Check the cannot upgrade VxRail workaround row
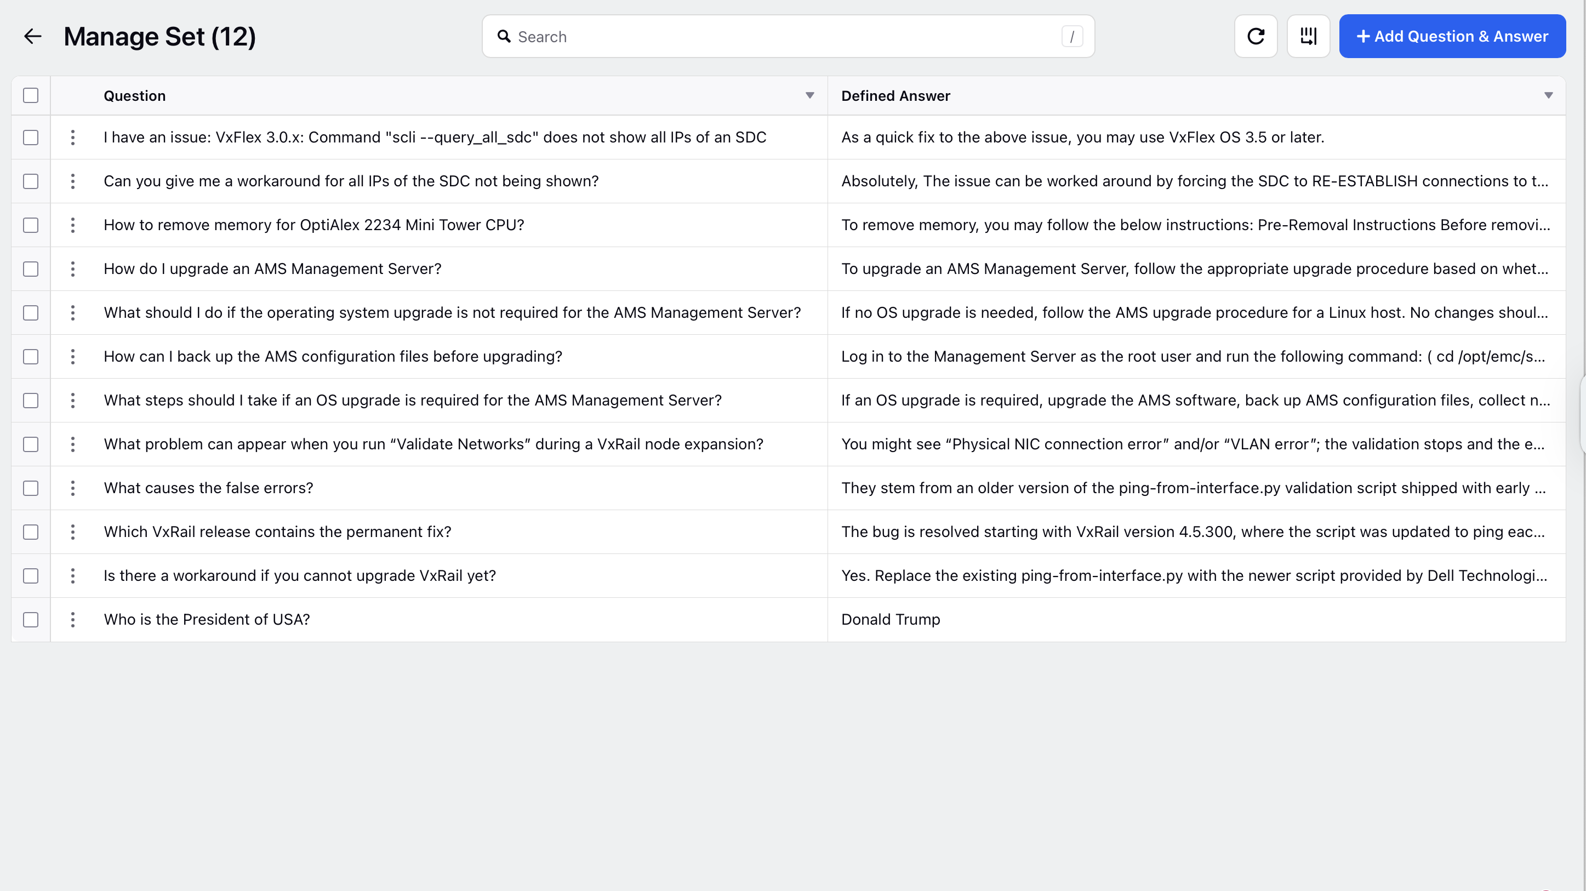The width and height of the screenshot is (1586, 891). (31, 576)
